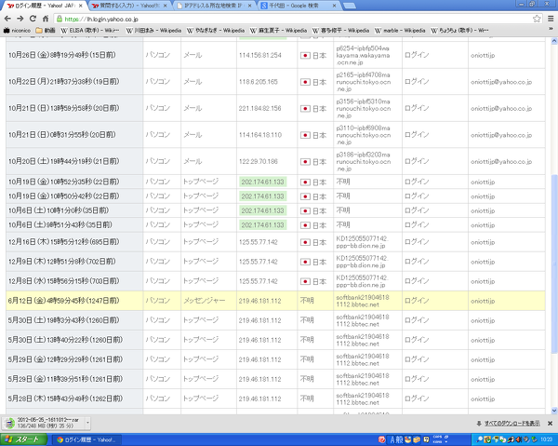This screenshot has width=558, height=446.
Task: Switch to the 質問する(入力) Yahoo tab
Action: click(x=129, y=6)
